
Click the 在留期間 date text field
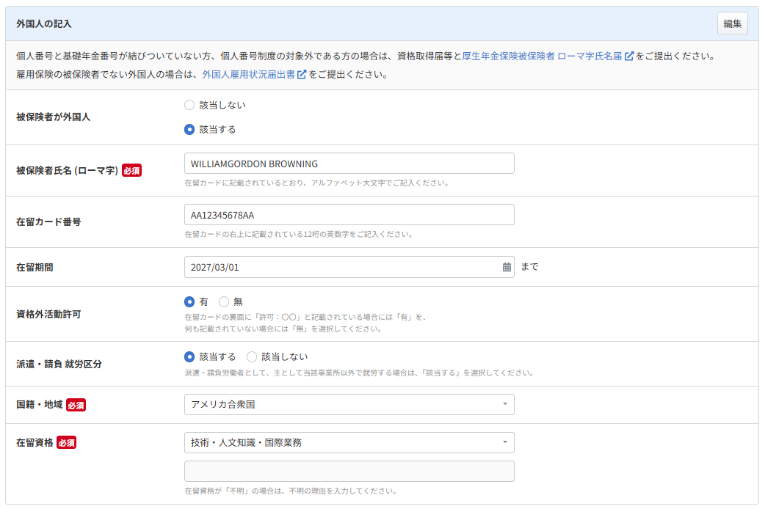click(x=341, y=267)
